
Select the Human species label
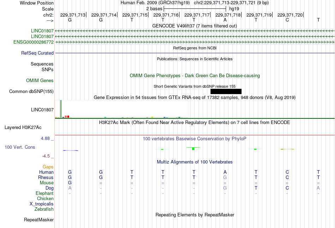46,172
